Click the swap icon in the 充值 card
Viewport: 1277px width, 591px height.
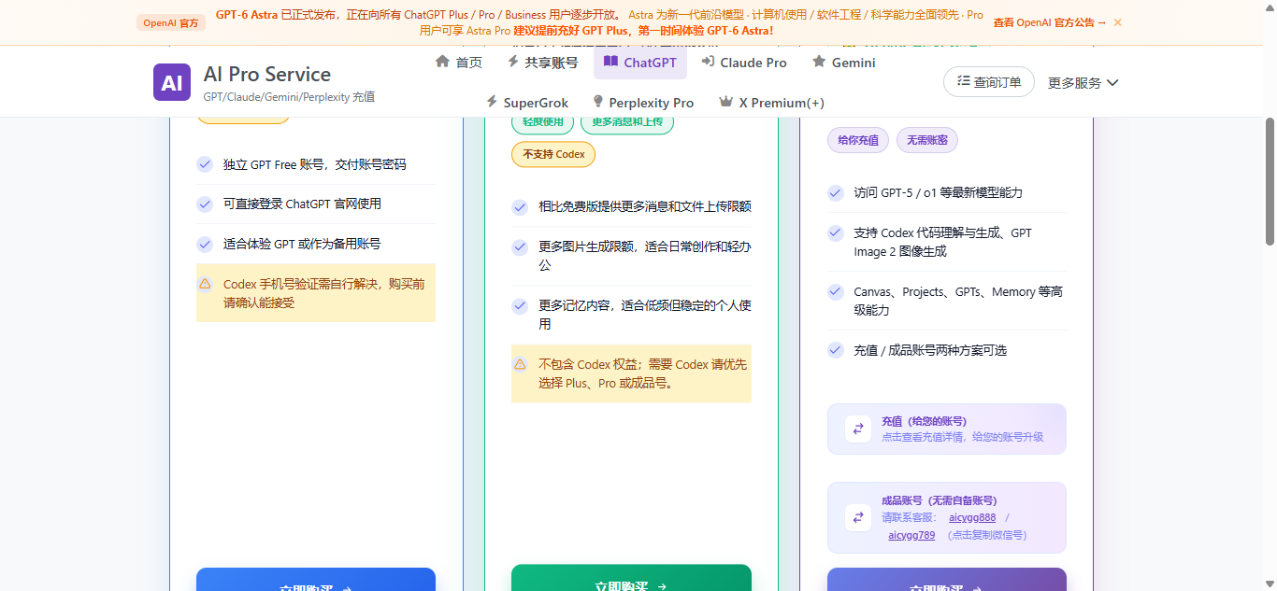[858, 429]
